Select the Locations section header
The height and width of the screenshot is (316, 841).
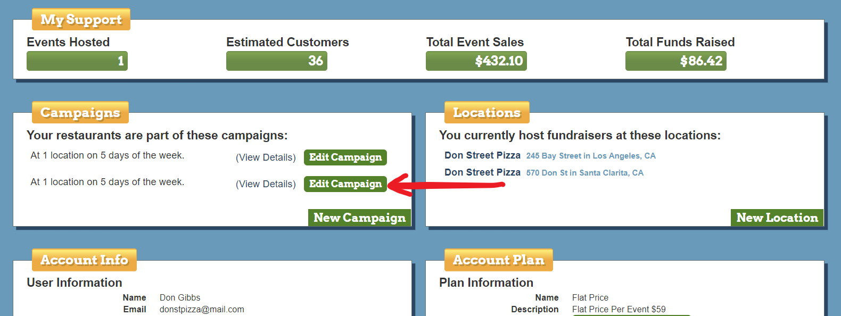(x=487, y=113)
